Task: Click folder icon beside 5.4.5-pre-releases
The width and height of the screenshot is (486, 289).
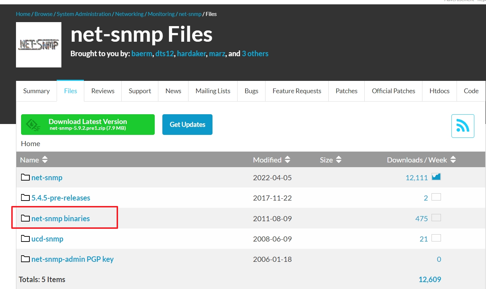Action: pos(25,198)
